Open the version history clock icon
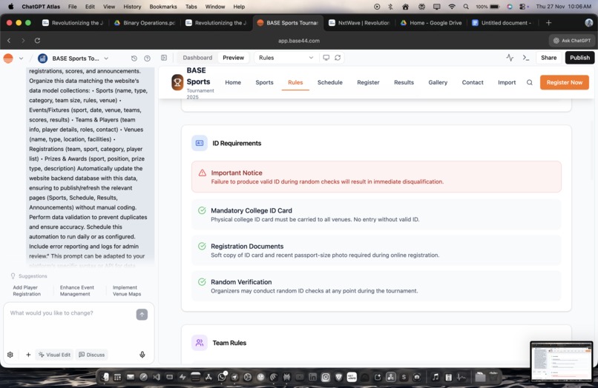Image resolution: width=598 pixels, height=388 pixels. [x=134, y=58]
